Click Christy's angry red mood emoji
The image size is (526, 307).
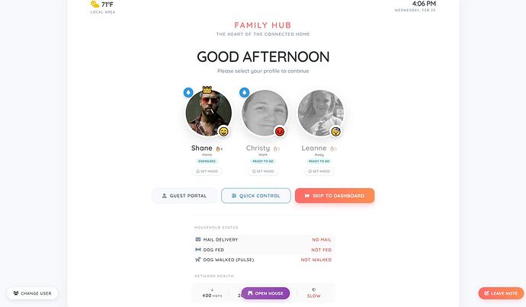pyautogui.click(x=280, y=131)
